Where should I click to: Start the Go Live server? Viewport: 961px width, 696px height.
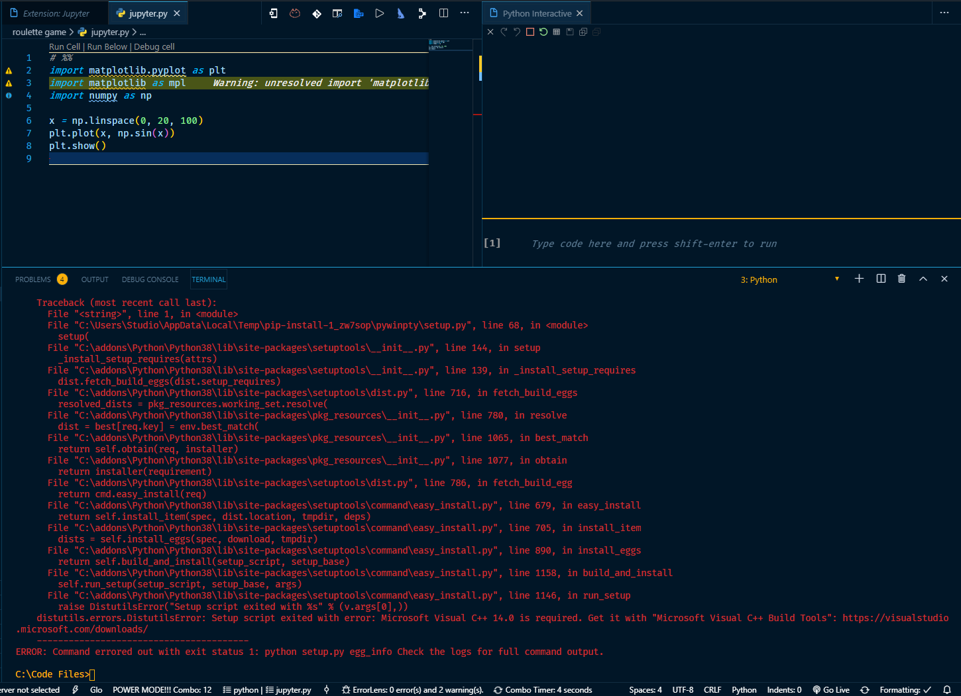point(831,689)
